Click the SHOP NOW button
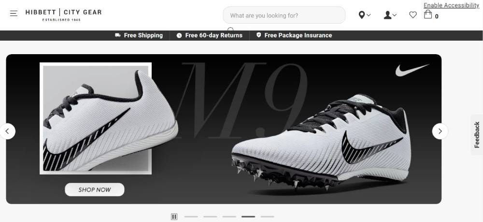 (95, 190)
